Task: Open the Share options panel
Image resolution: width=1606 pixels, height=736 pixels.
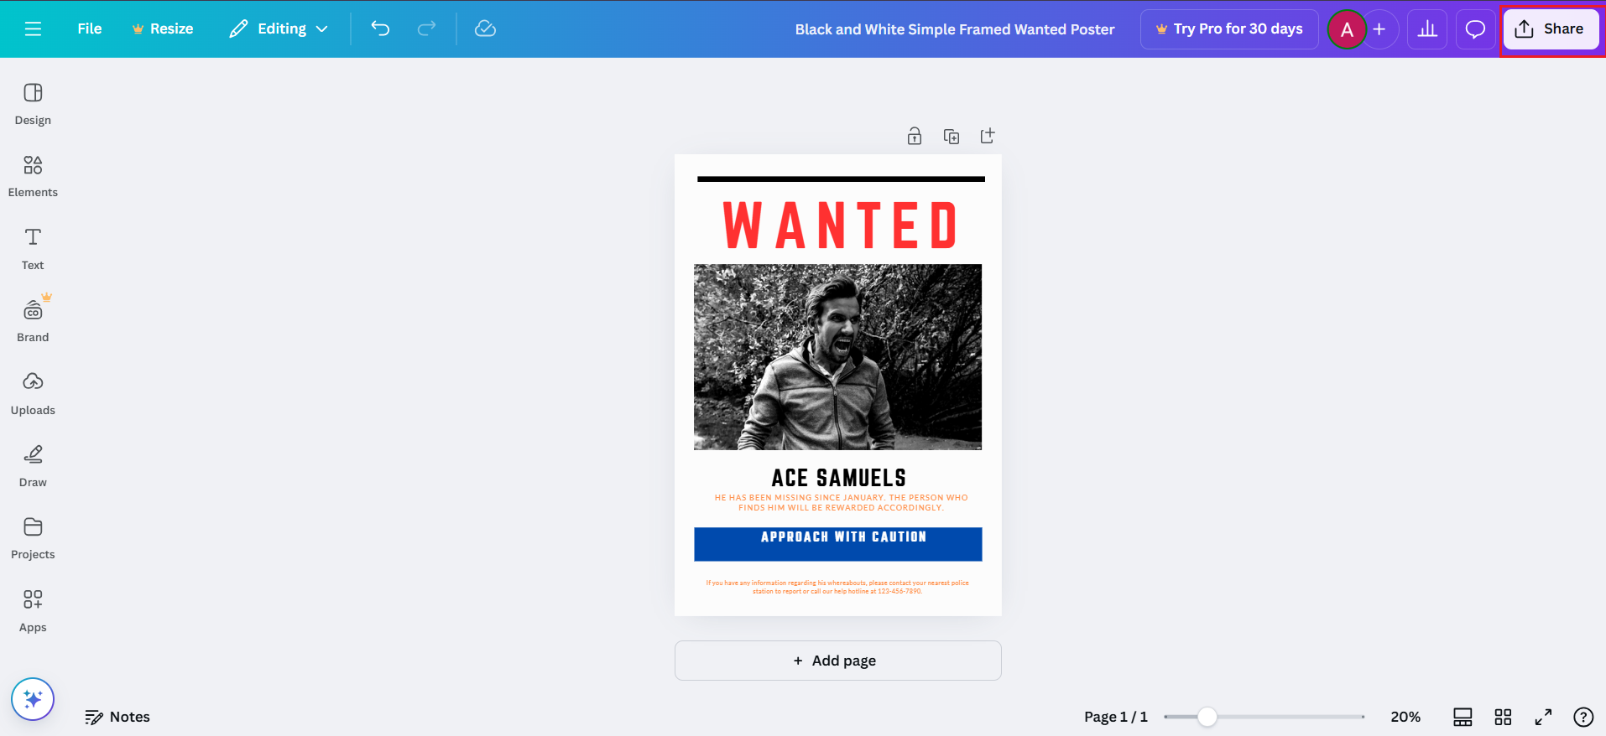Action: tap(1550, 29)
